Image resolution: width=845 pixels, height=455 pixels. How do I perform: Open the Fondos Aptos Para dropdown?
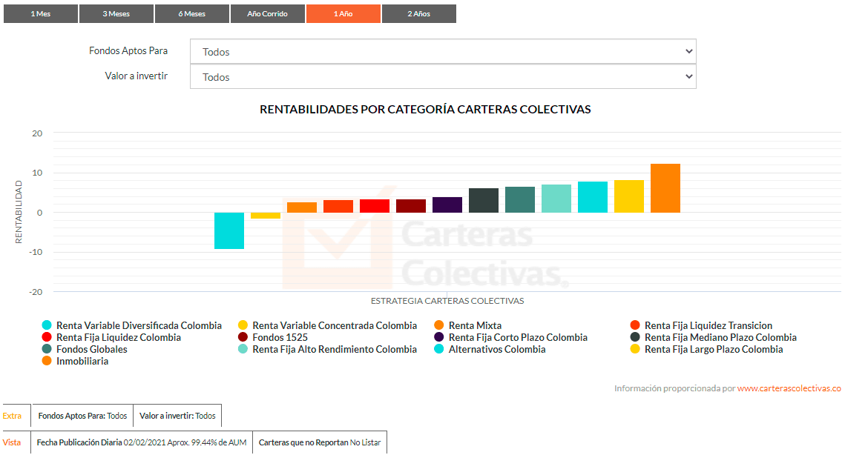[x=443, y=52]
